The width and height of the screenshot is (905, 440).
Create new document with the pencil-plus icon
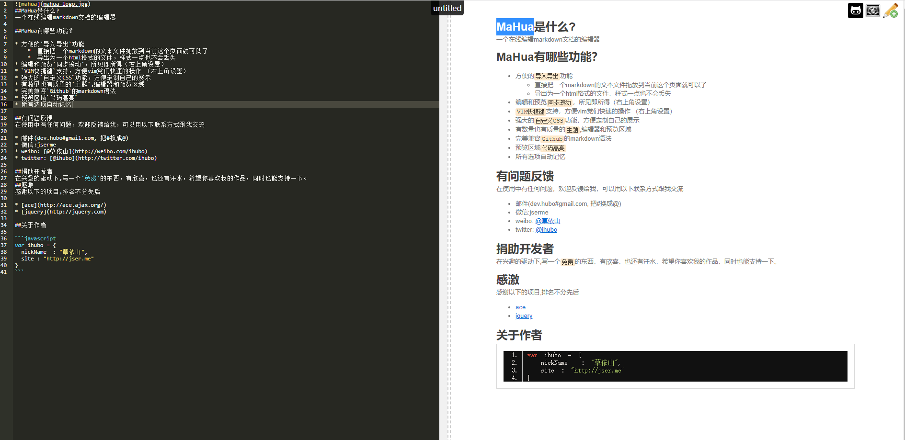tap(891, 10)
